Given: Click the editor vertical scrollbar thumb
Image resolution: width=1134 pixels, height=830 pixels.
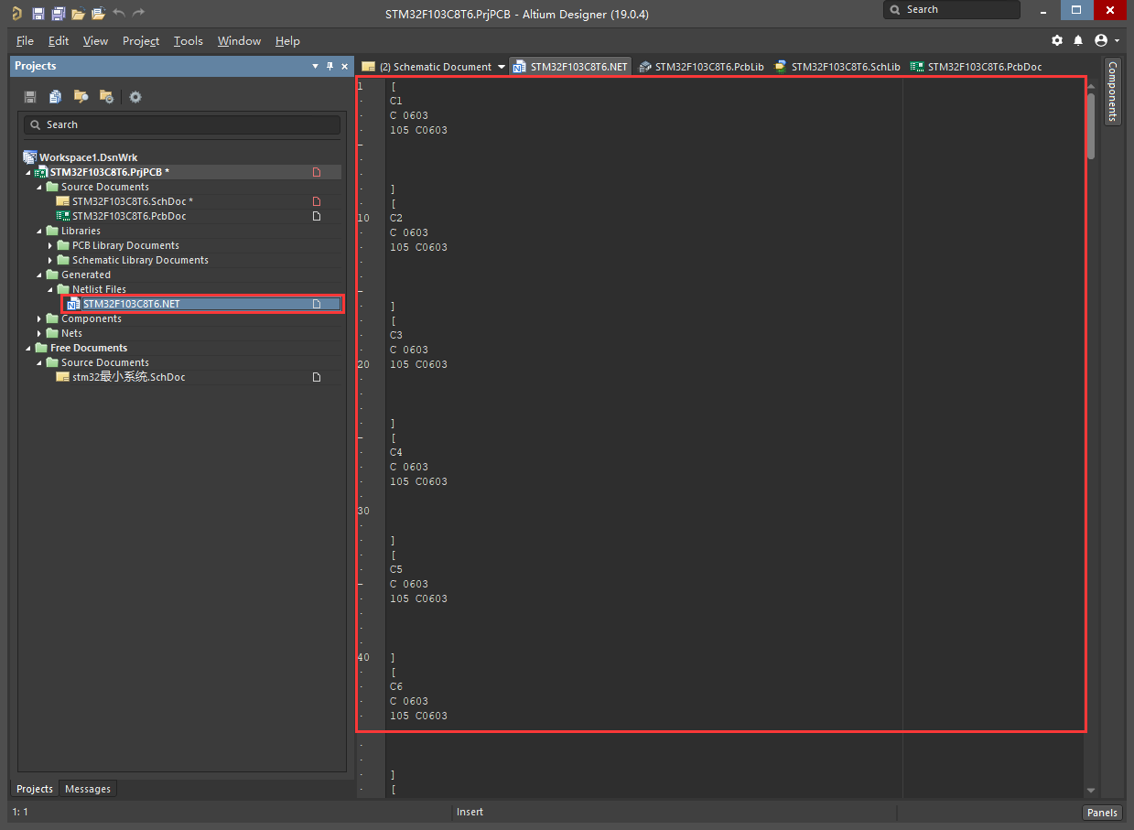Looking at the screenshot, I should tap(1090, 126).
